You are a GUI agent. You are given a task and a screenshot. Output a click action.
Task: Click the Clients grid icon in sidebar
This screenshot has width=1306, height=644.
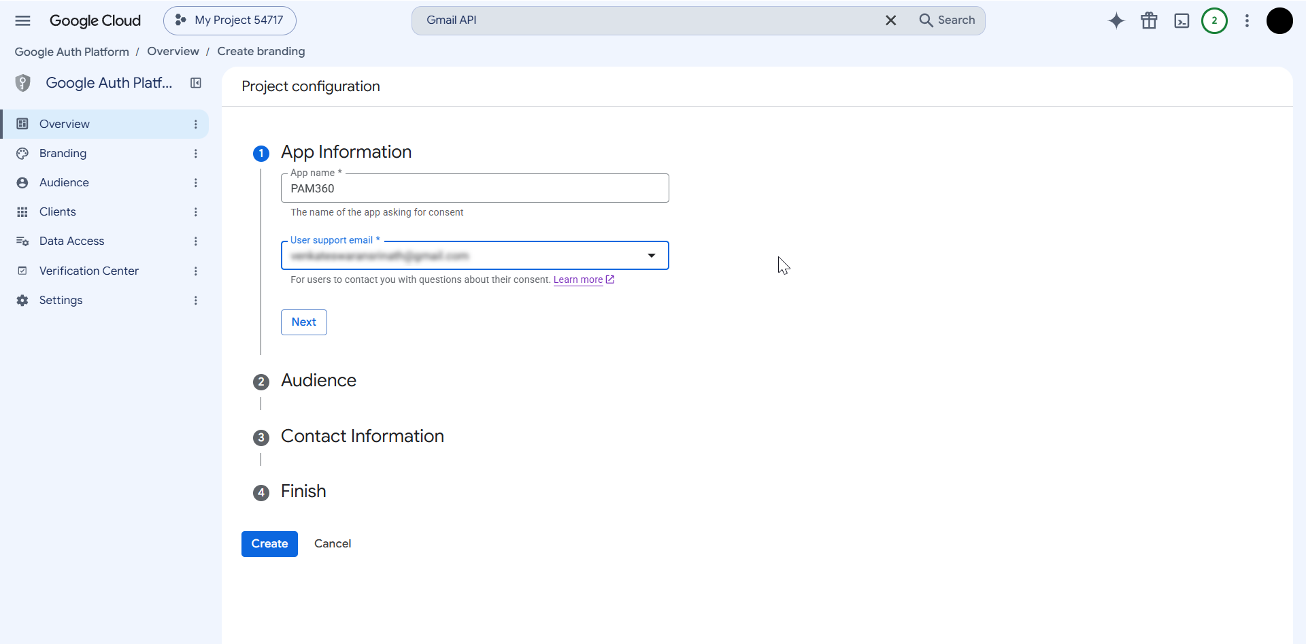[x=22, y=212]
